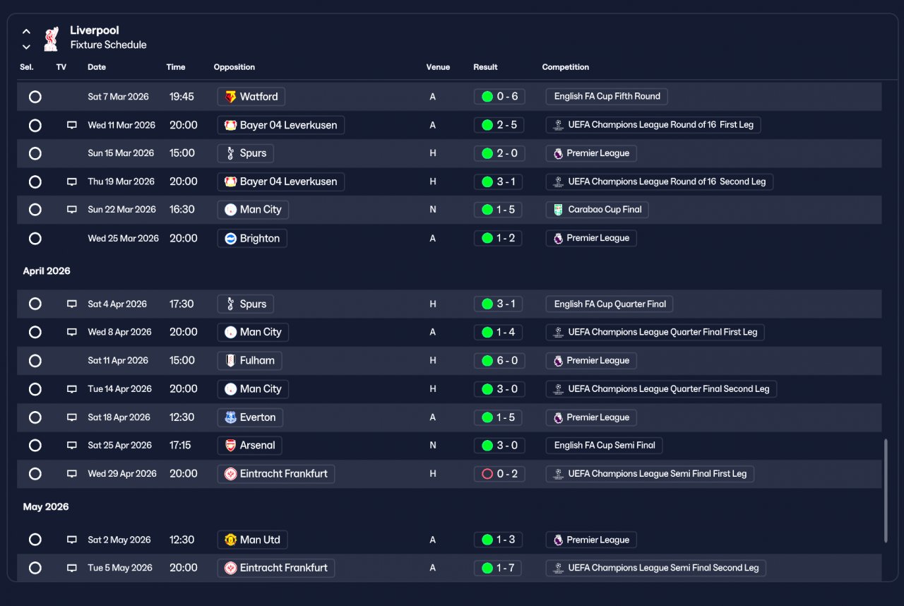
Task: Click the up chevron beside Liverpool
Action: click(x=26, y=31)
